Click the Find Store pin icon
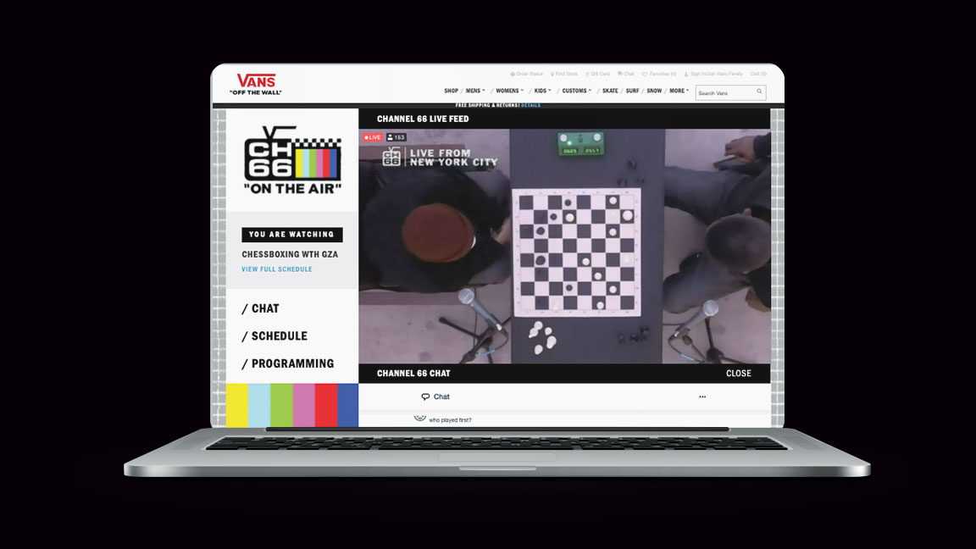The width and height of the screenshot is (976, 549). coord(552,74)
